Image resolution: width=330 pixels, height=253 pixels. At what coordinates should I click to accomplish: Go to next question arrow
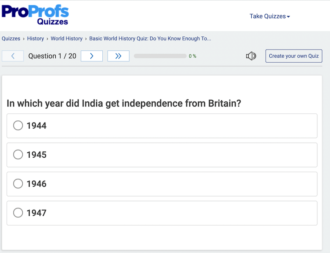(x=92, y=56)
